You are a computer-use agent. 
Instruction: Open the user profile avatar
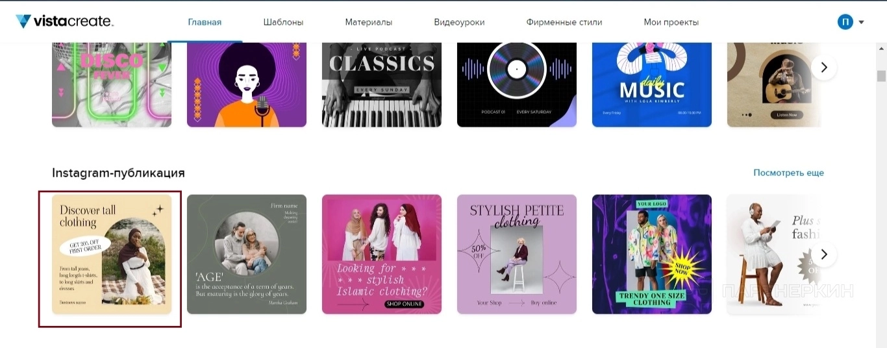845,22
